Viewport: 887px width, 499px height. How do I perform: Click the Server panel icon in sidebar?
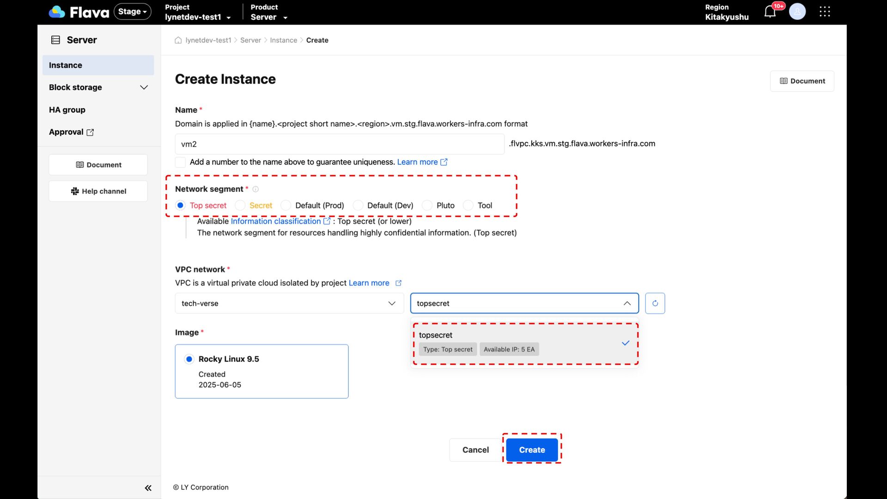click(55, 40)
